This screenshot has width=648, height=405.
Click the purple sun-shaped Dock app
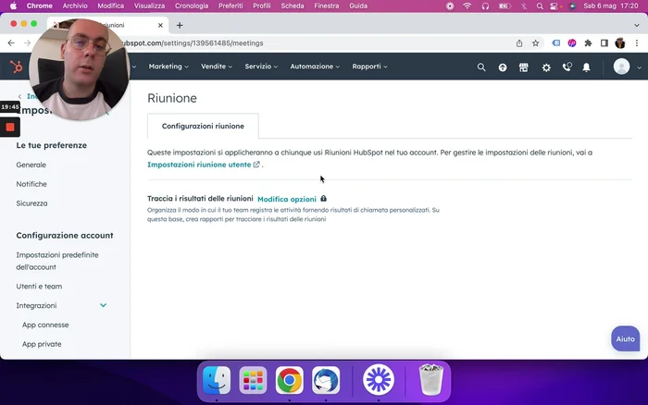(x=379, y=380)
